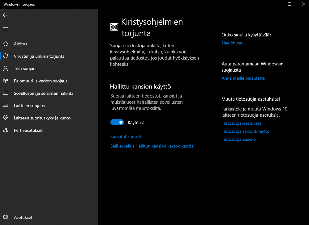Click the person icon for Tilin suojaus

(x=6, y=69)
